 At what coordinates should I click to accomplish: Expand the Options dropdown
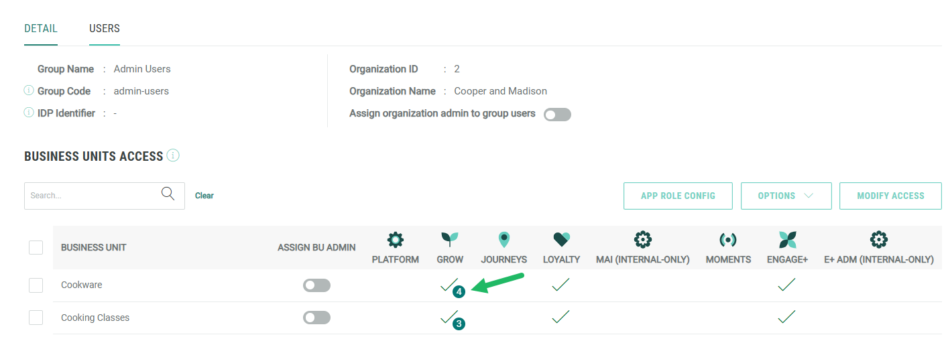[x=786, y=196]
